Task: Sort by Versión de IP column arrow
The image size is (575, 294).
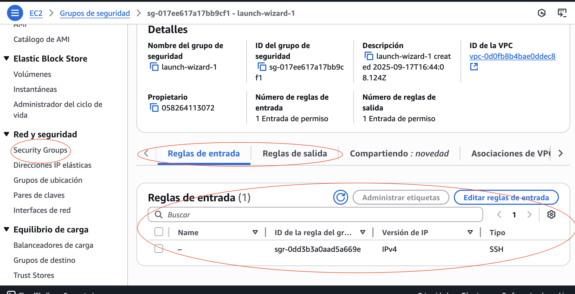Action: pos(470,232)
